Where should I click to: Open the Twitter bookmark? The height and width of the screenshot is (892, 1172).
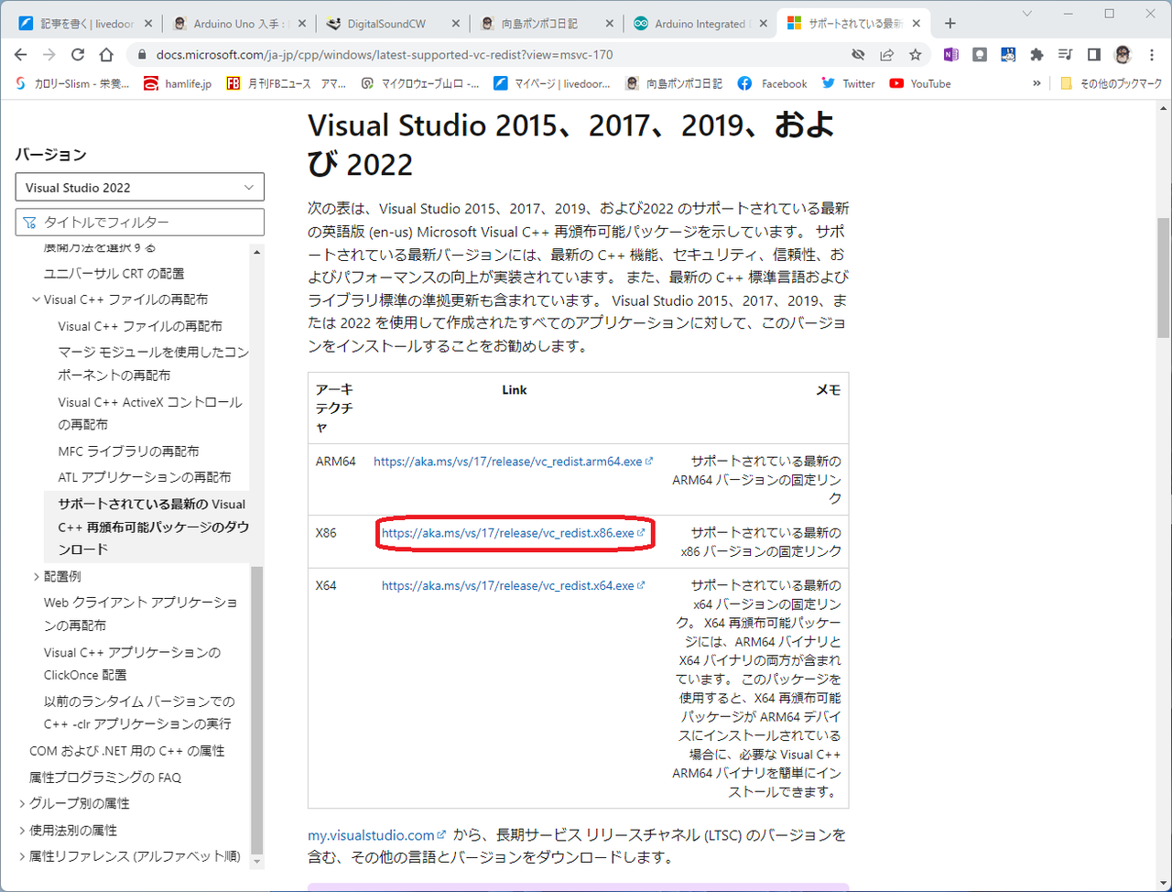[x=848, y=83]
